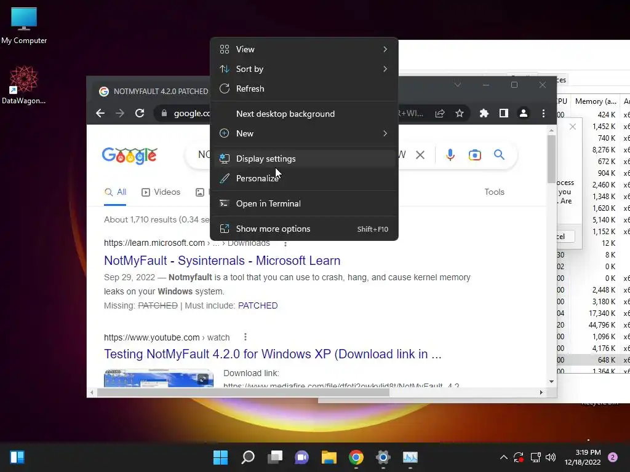Open Google search Tools button

pyautogui.click(x=494, y=192)
